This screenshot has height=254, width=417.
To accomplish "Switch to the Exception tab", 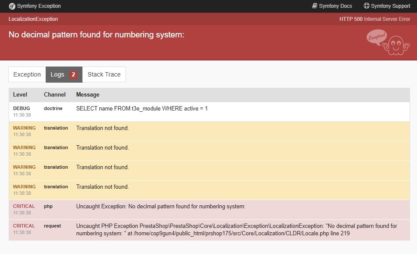I will point(27,74).
